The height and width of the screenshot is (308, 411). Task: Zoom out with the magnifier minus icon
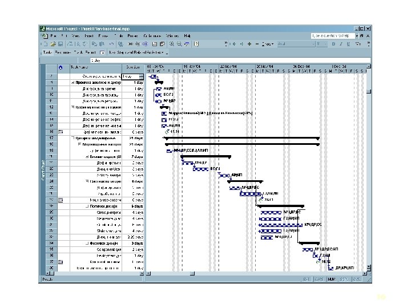(x=179, y=44)
